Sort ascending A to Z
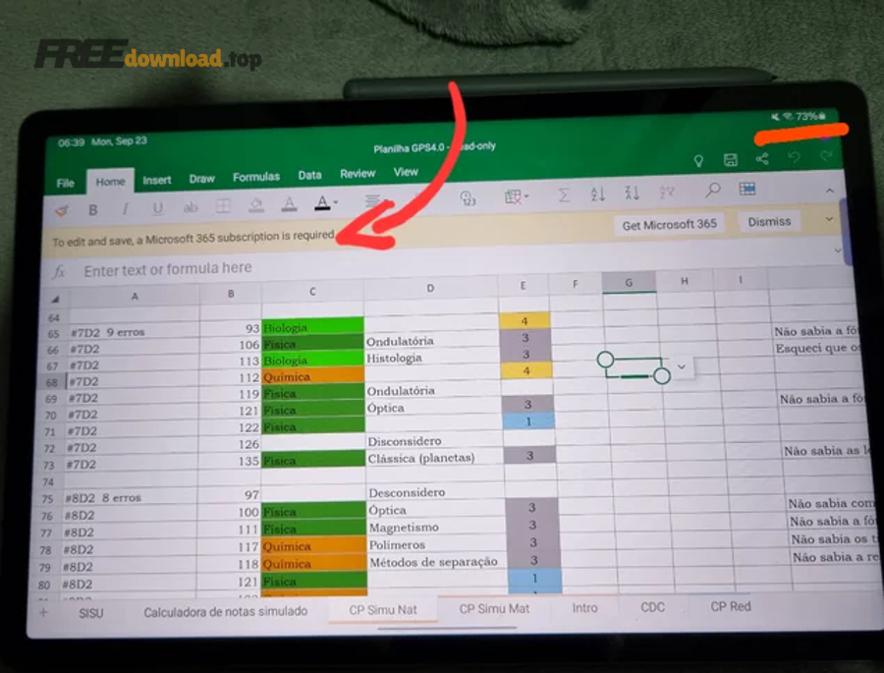The width and height of the screenshot is (884, 673). 597,195
